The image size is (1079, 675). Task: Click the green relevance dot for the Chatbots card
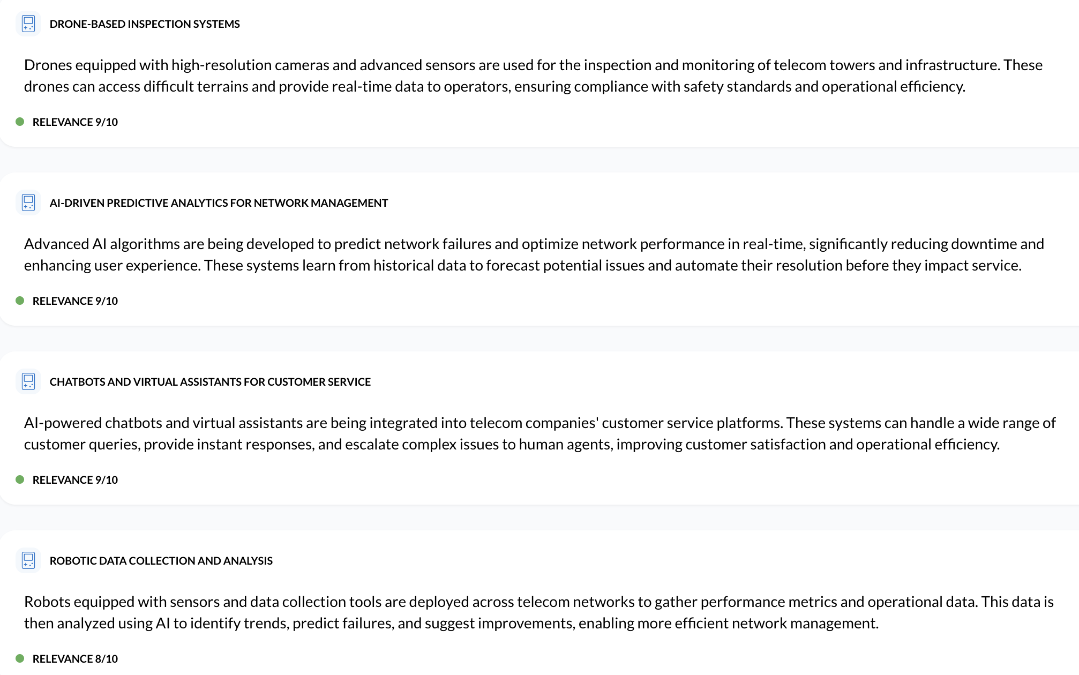point(20,479)
